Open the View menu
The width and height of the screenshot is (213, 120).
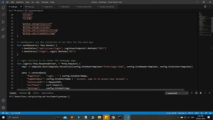point(27,2)
